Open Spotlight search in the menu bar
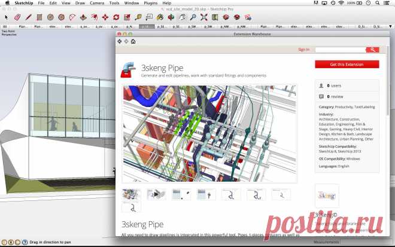 [x=377, y=3]
